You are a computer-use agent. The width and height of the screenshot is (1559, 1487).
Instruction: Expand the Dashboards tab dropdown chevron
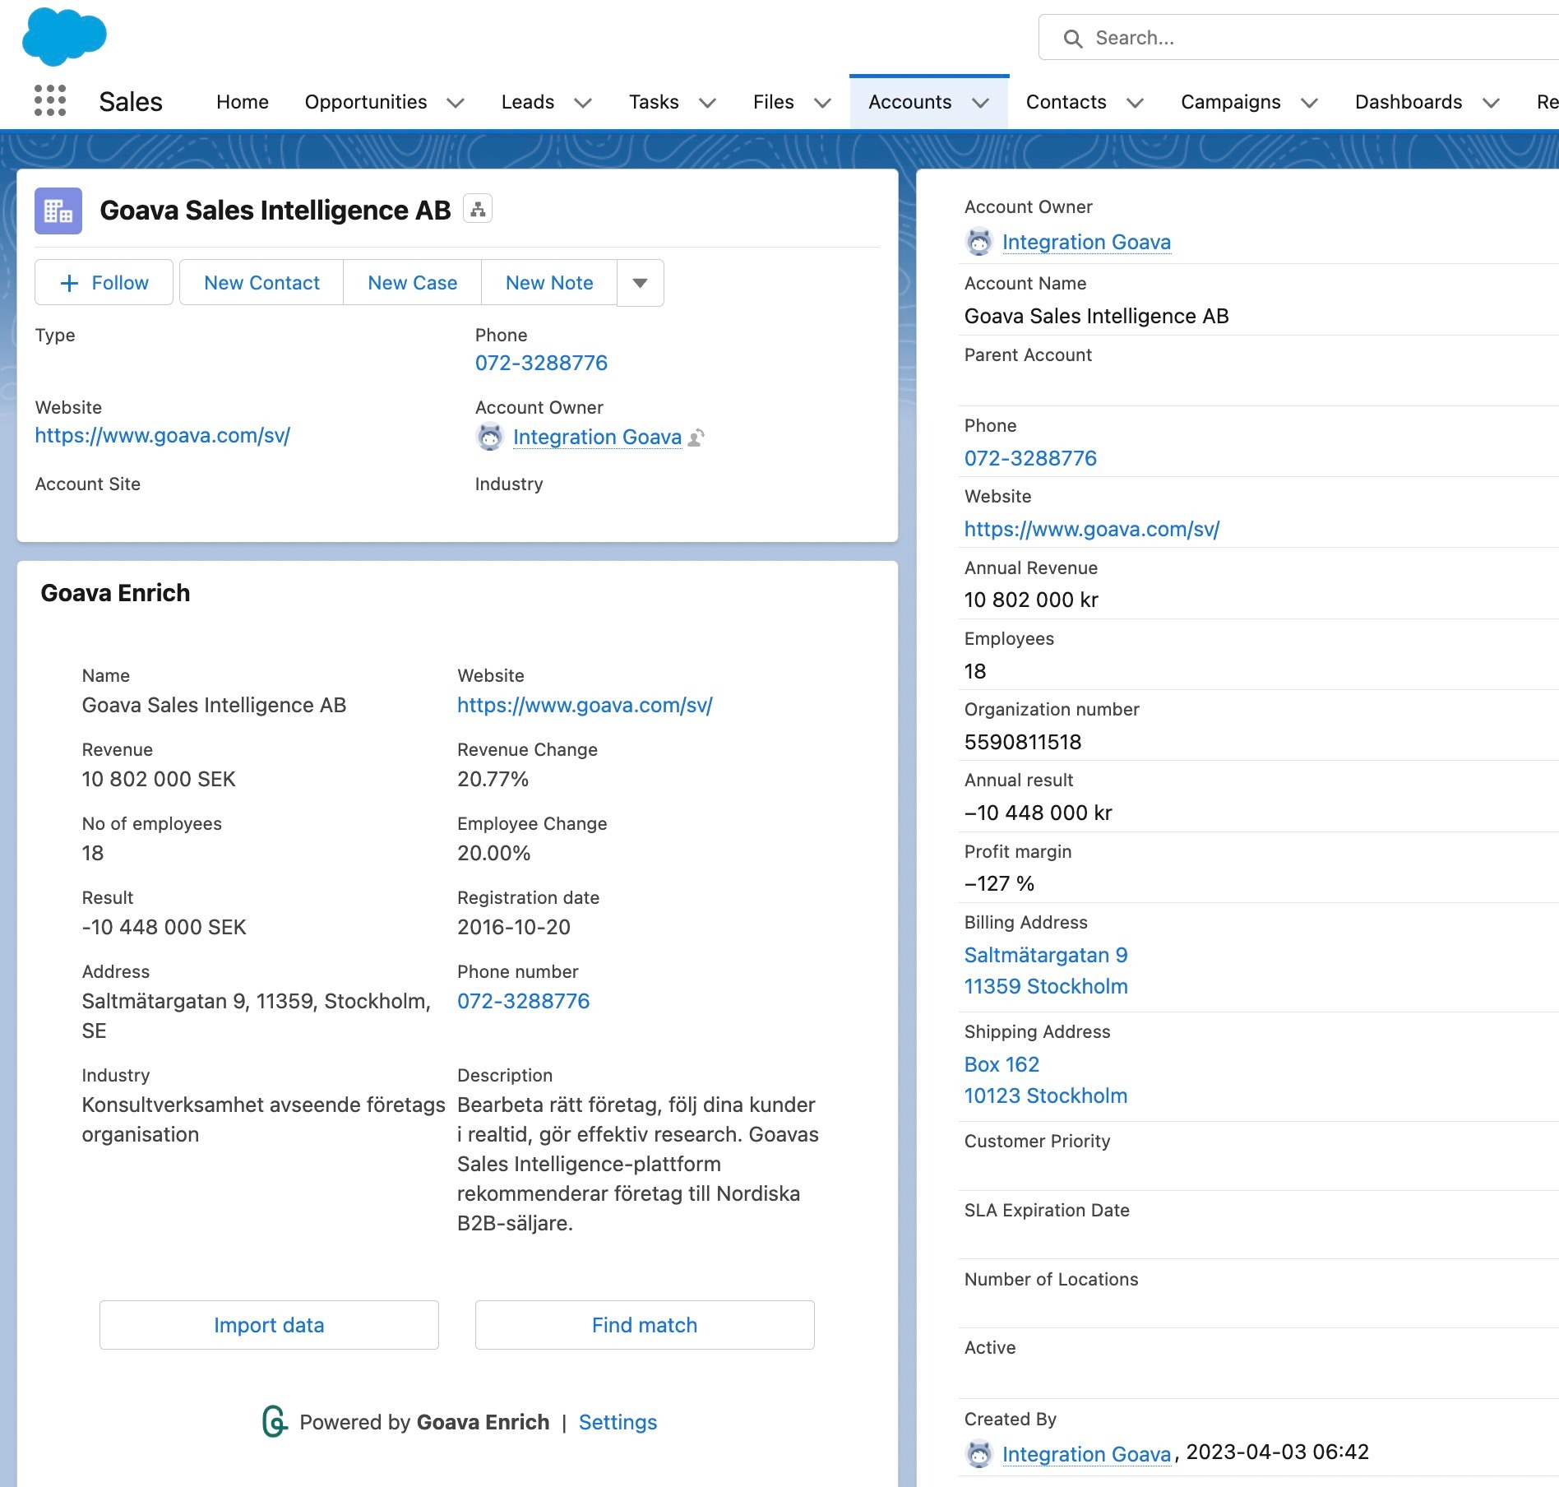point(1491,103)
